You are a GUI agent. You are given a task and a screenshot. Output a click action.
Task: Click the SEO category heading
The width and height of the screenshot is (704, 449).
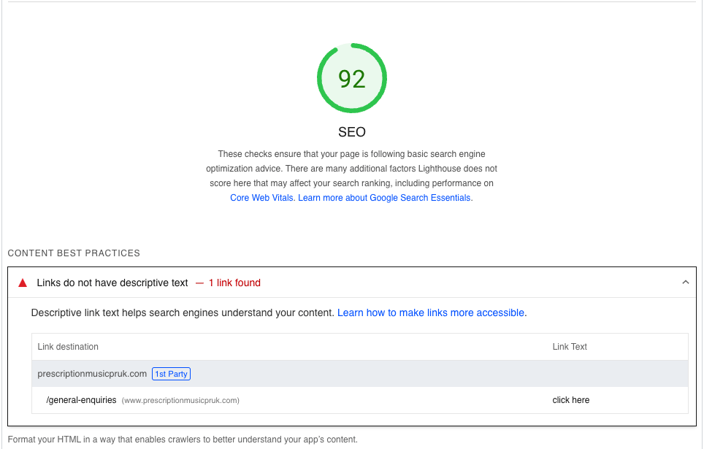[x=351, y=132]
